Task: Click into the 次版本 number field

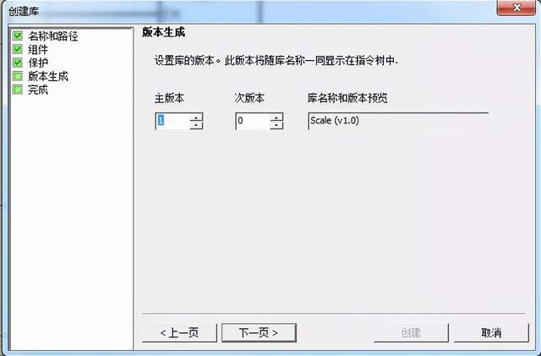Action: coord(253,121)
